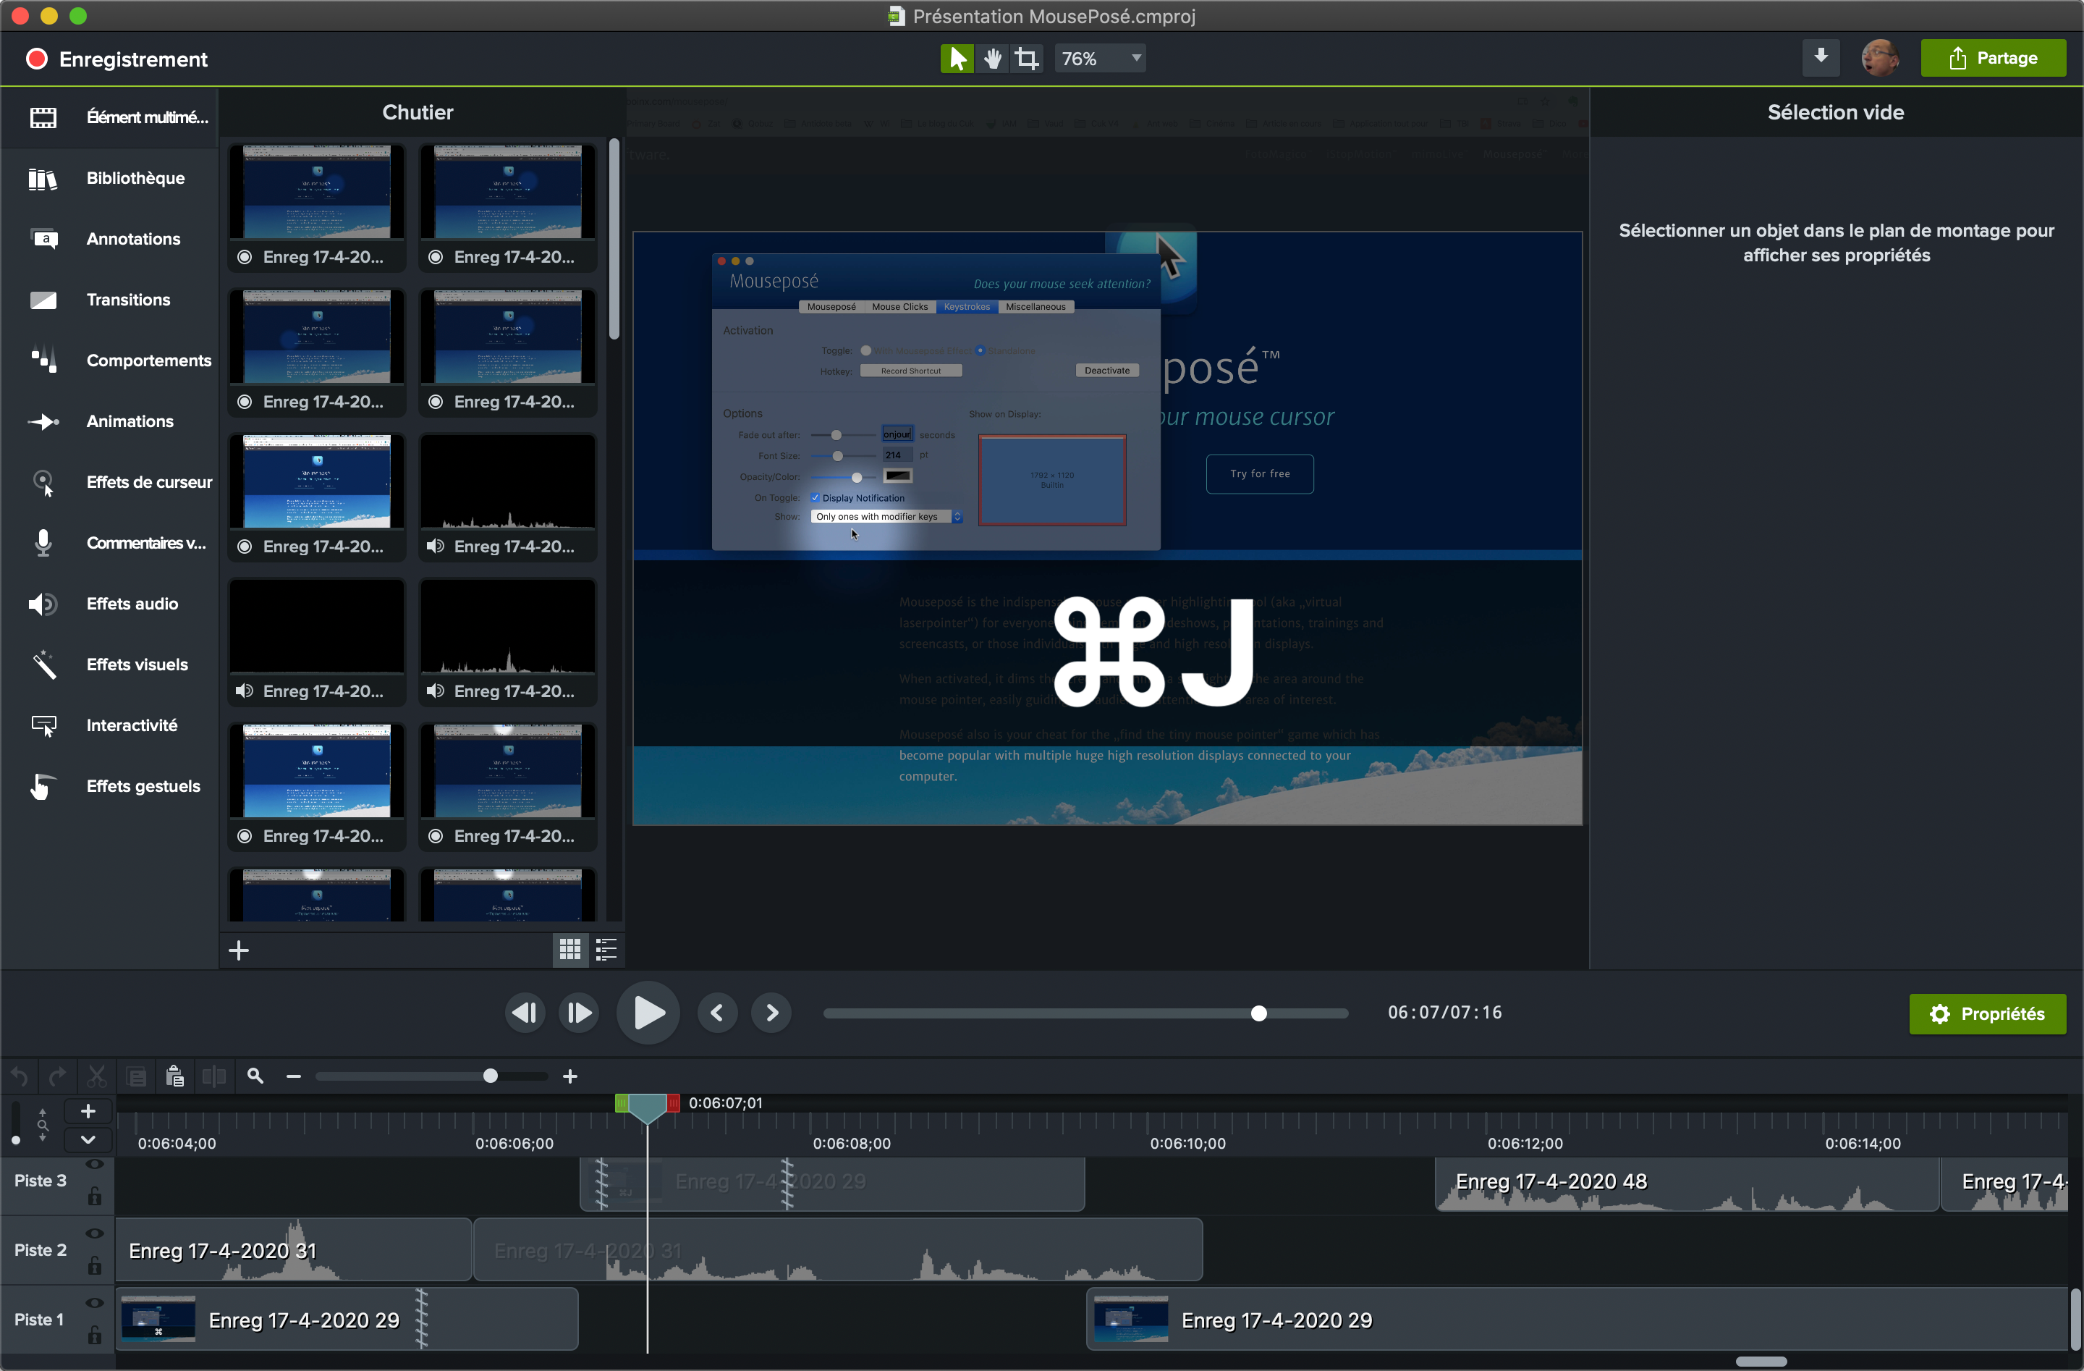Toggle visibility of Piste 1
2084x1371 pixels.
tap(95, 1303)
